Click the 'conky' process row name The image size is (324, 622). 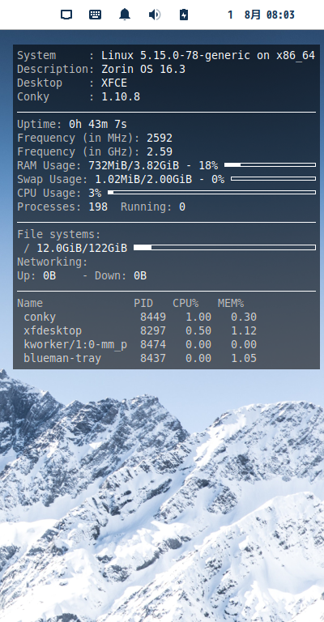[40, 317]
